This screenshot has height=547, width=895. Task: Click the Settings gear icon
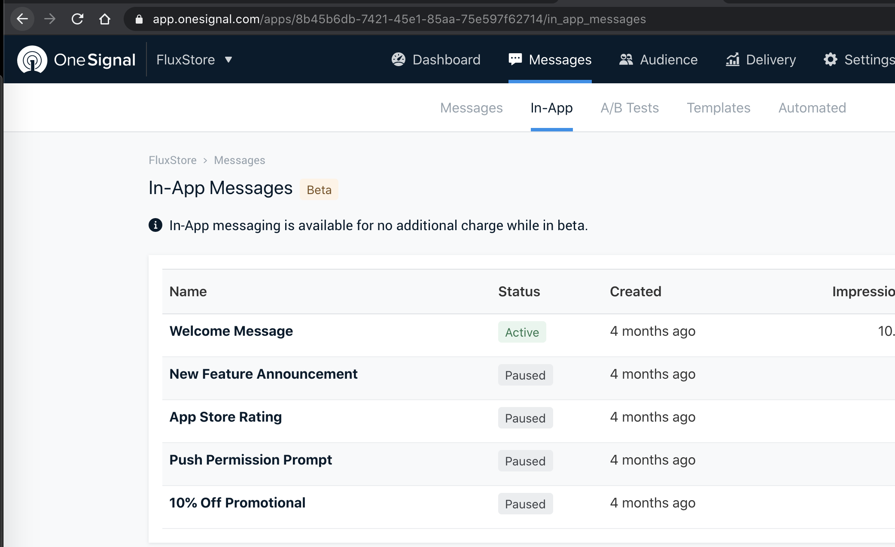[831, 59]
